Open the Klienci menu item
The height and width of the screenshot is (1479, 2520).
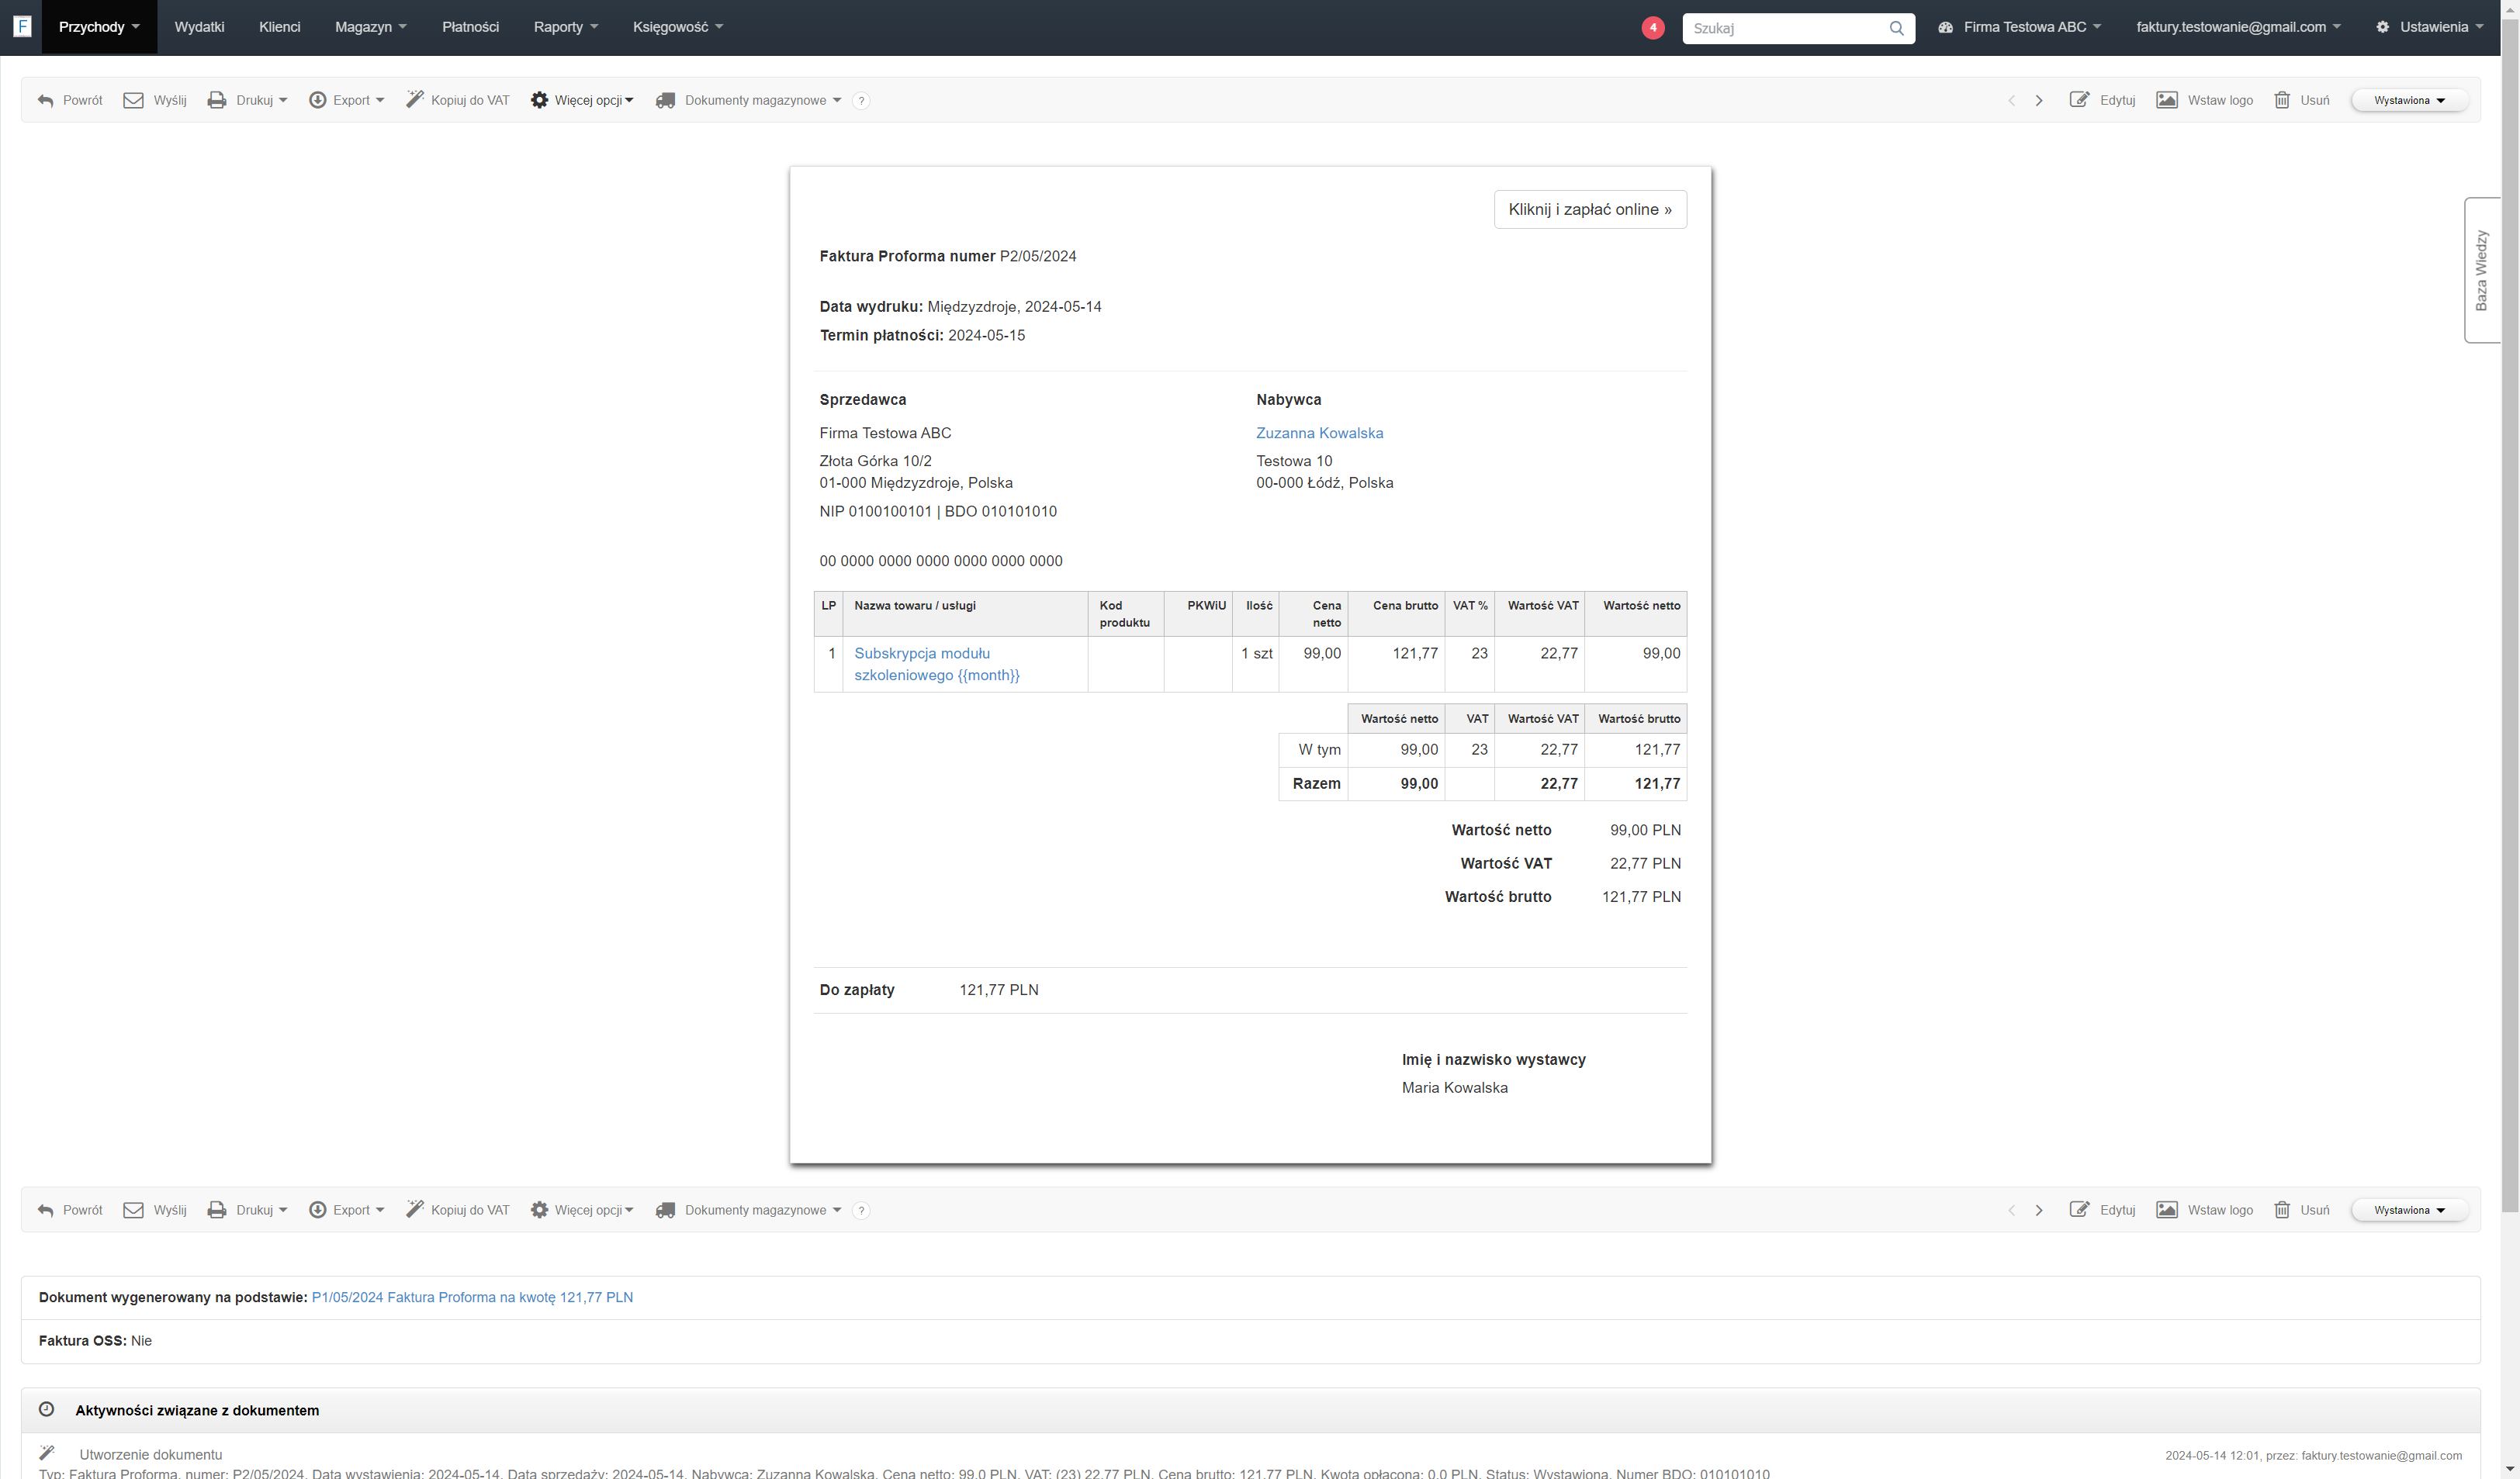coord(279,27)
